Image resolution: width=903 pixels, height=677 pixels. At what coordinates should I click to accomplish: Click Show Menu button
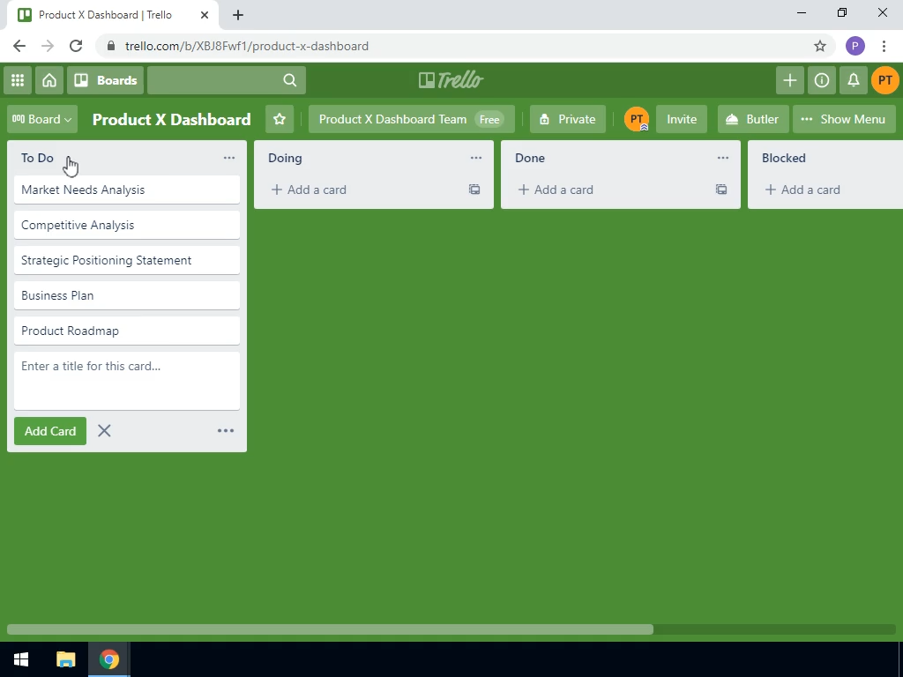(844, 119)
